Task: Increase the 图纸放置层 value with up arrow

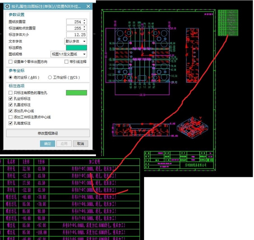Action: (84, 20)
